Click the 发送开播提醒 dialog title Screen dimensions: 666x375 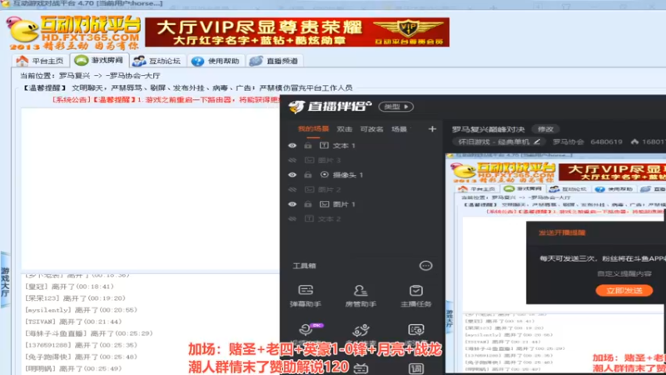pyautogui.click(x=562, y=232)
